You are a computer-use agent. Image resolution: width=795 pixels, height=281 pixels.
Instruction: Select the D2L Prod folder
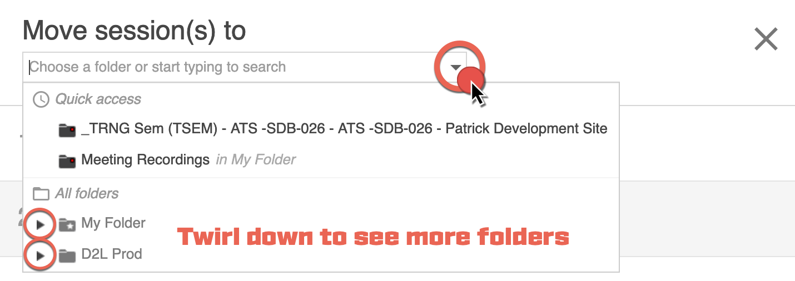point(112,254)
